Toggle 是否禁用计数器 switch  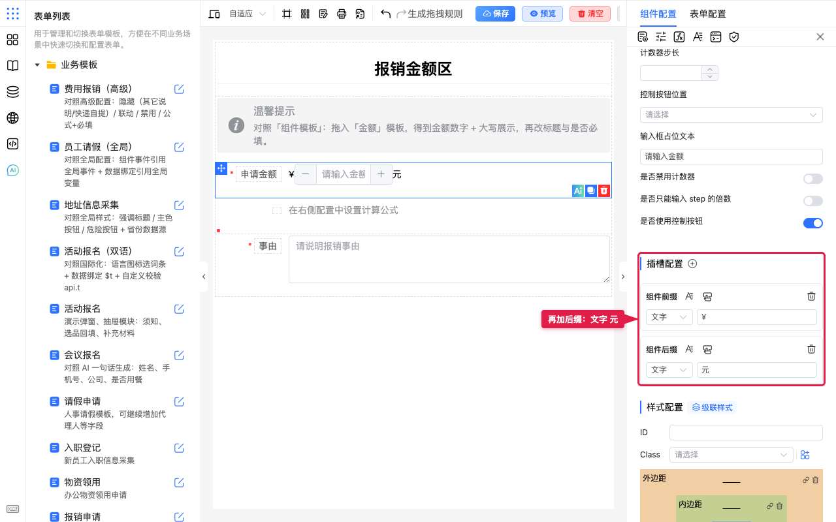(813, 179)
